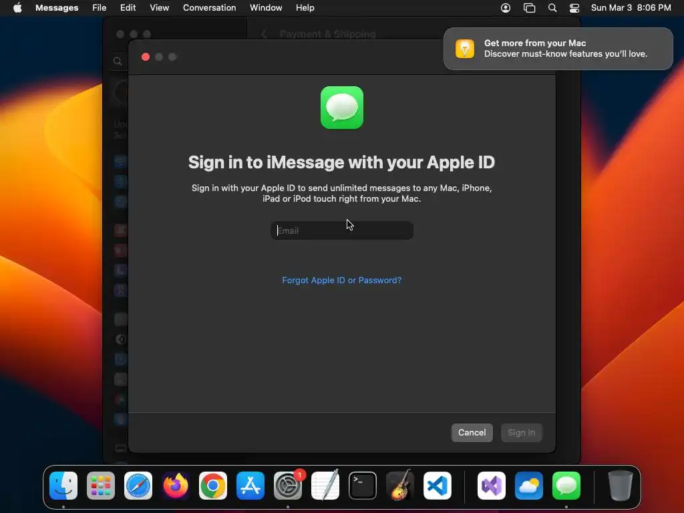Open the Window menu
Image resolution: width=684 pixels, height=513 pixels.
266,8
